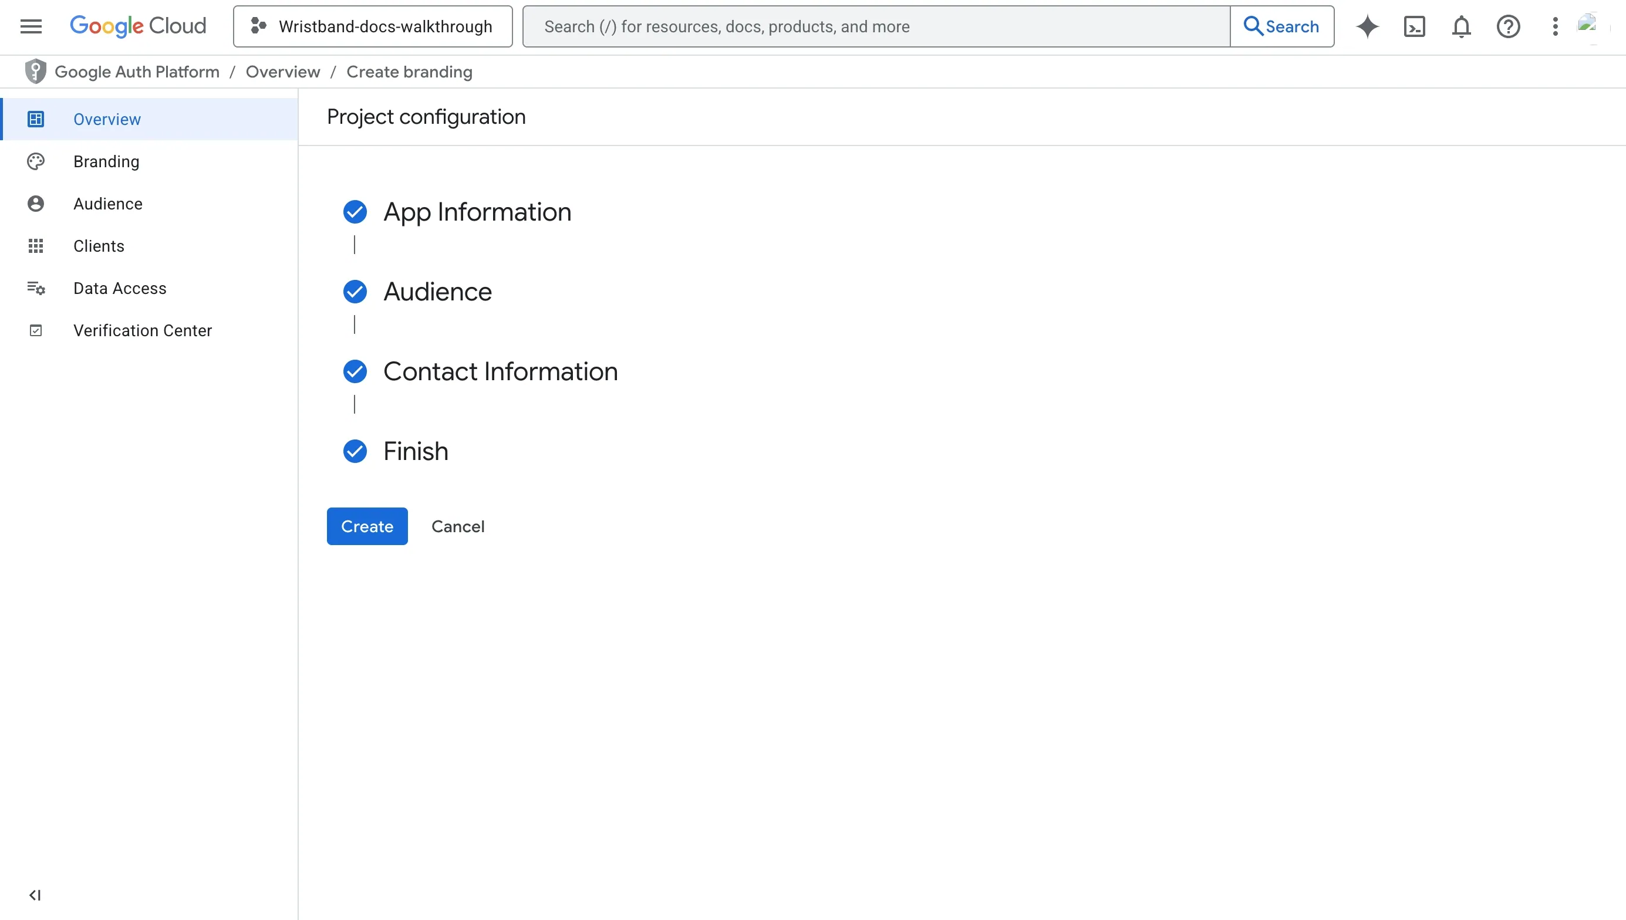
Task: Open the Clients sidebar item
Action: 150,246
